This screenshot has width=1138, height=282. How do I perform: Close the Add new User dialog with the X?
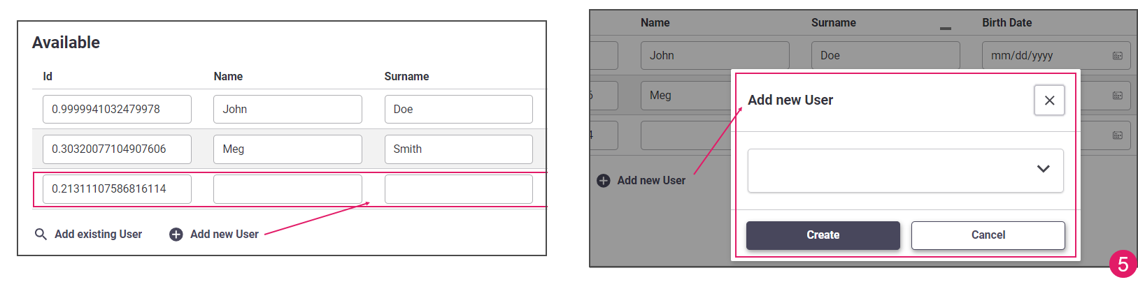(1049, 101)
